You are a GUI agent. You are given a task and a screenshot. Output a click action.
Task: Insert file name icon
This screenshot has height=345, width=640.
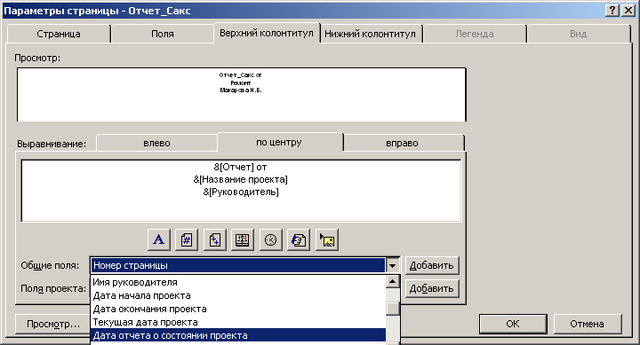point(299,239)
